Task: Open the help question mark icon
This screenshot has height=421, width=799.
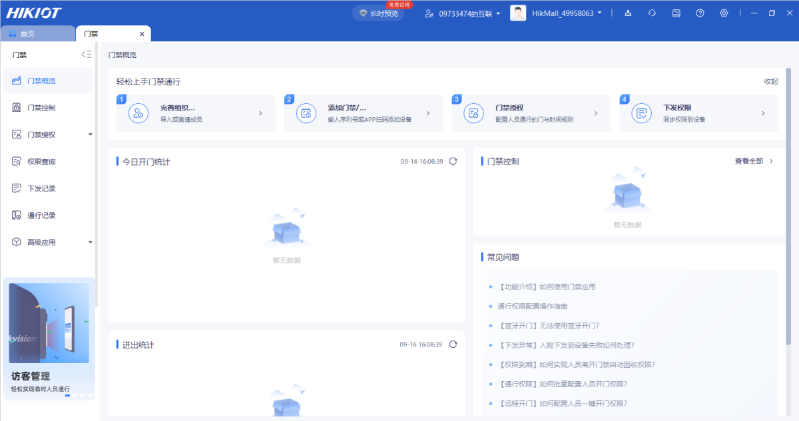Action: click(x=700, y=13)
